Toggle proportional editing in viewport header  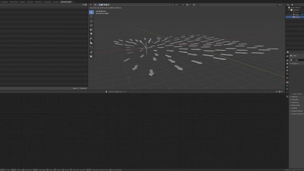pos(194,5)
